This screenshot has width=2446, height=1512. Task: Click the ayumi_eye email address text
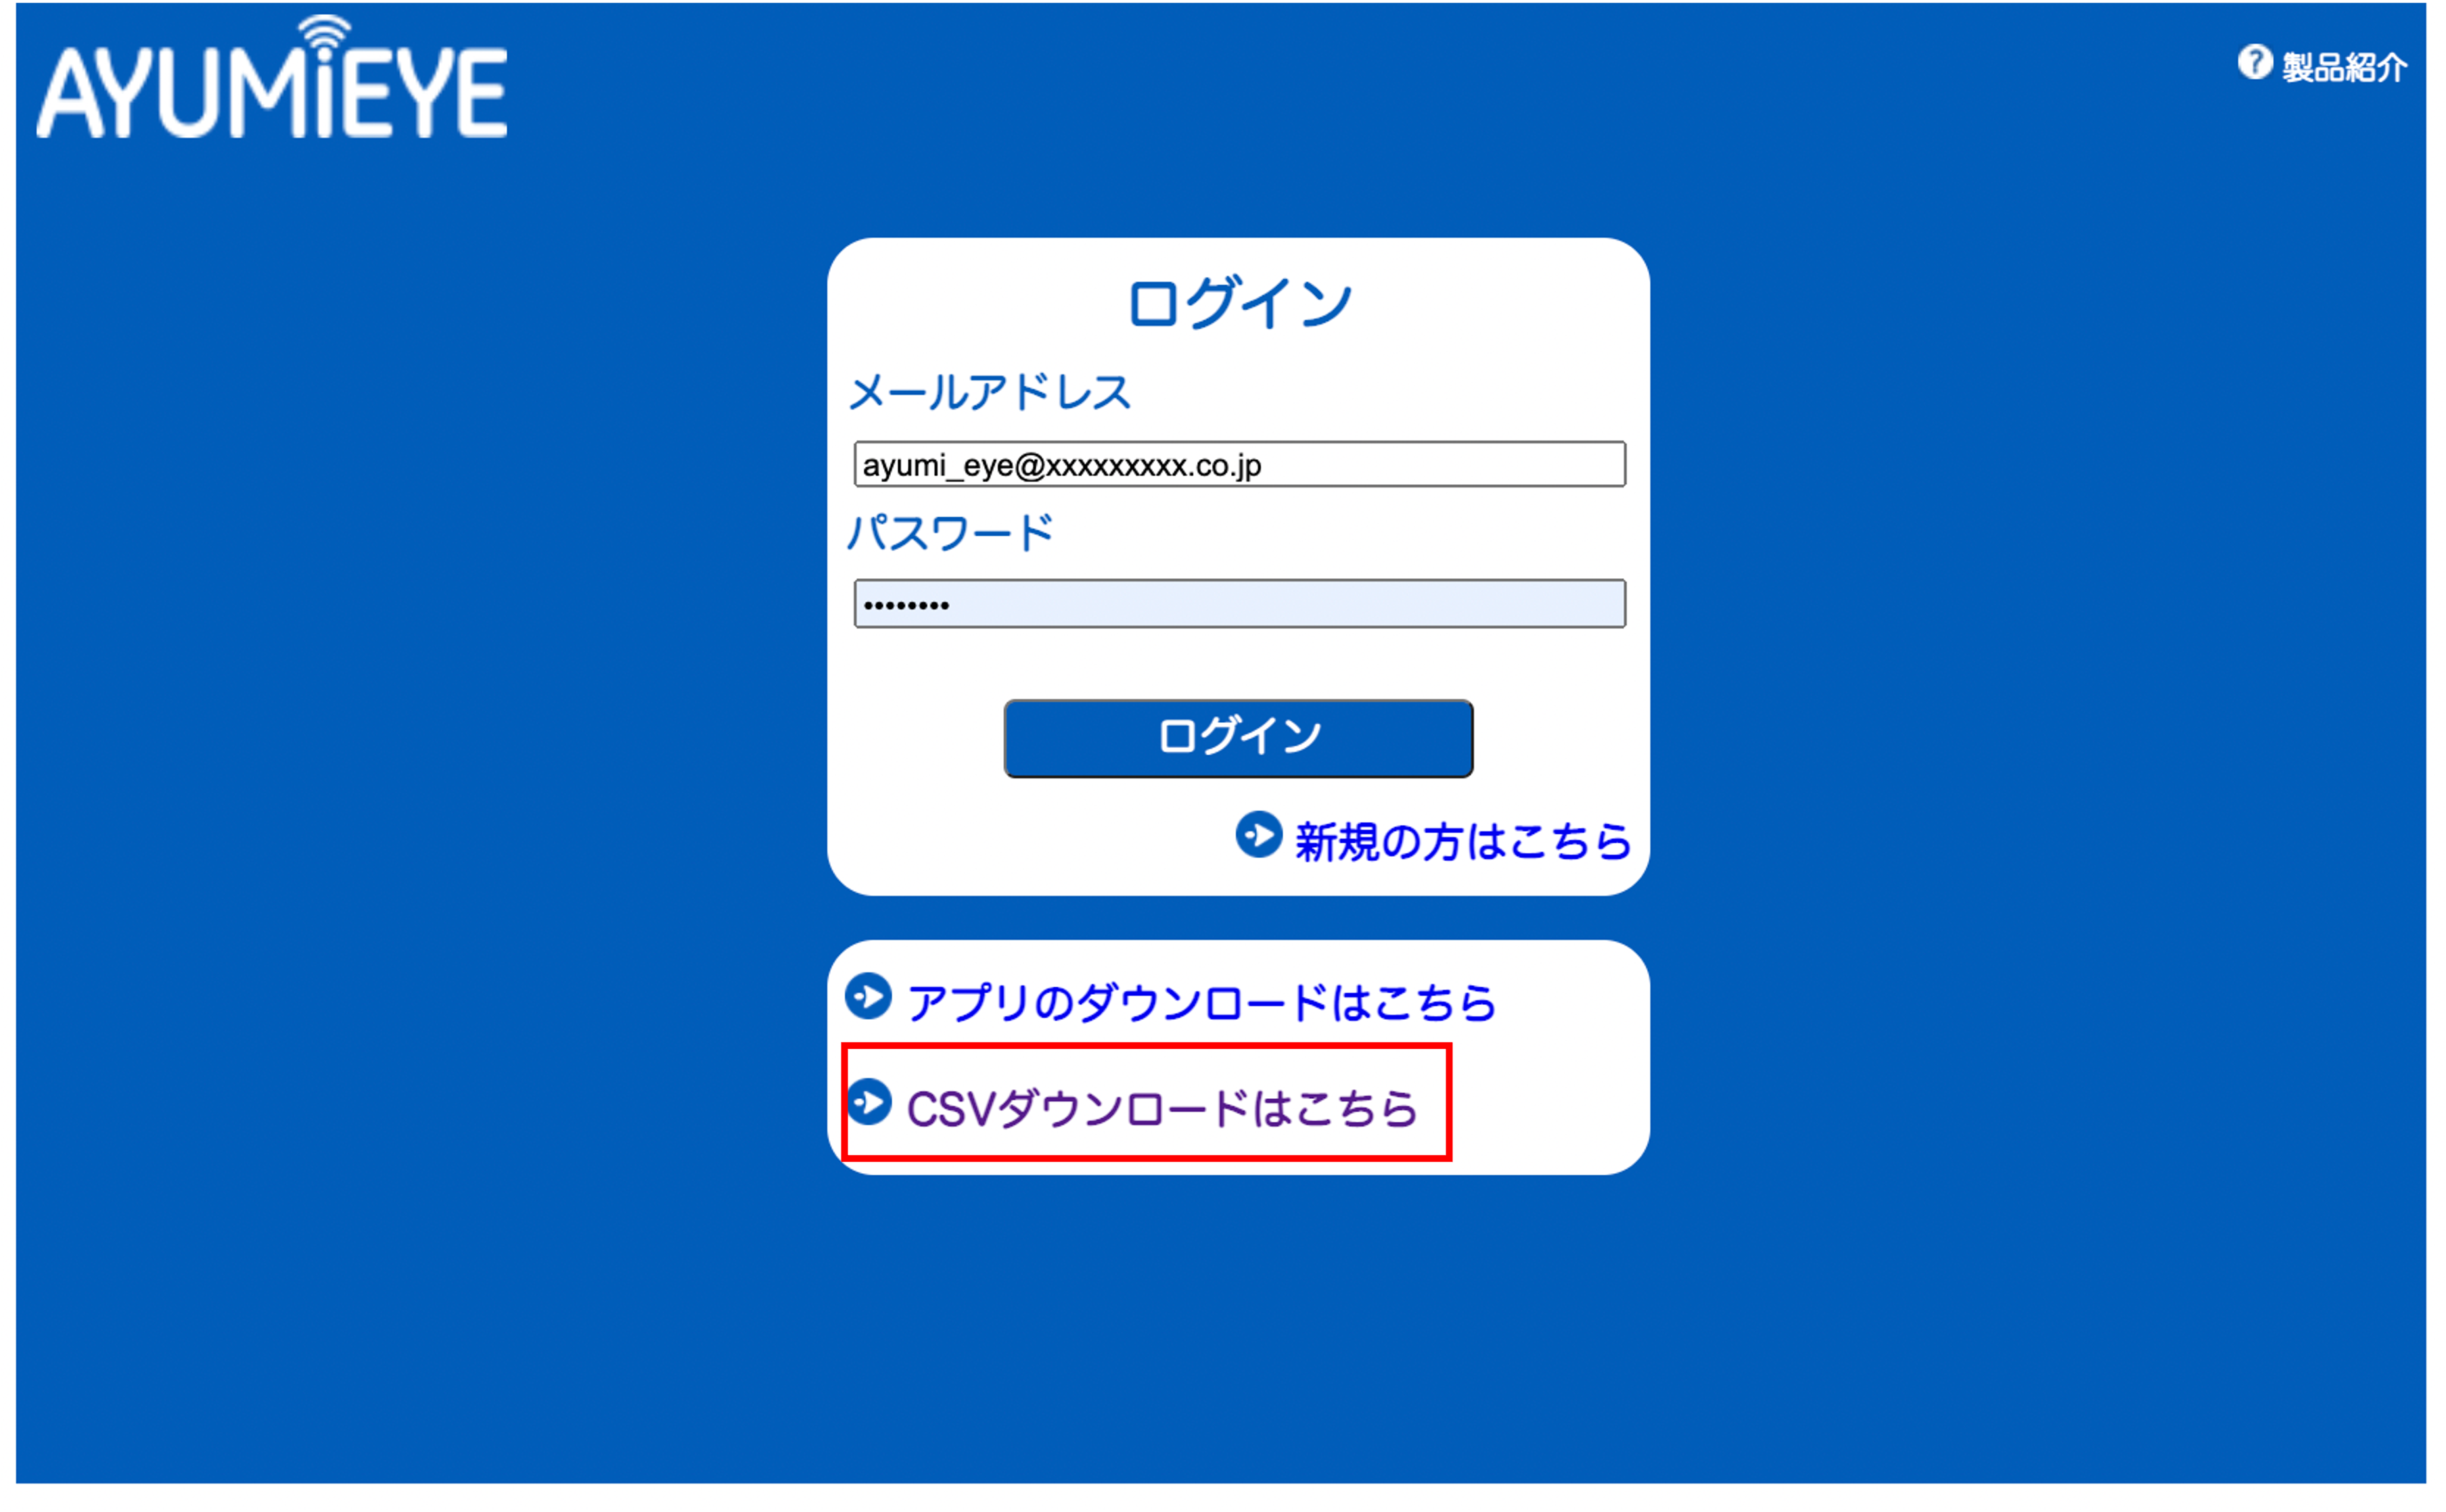[x=1061, y=466]
